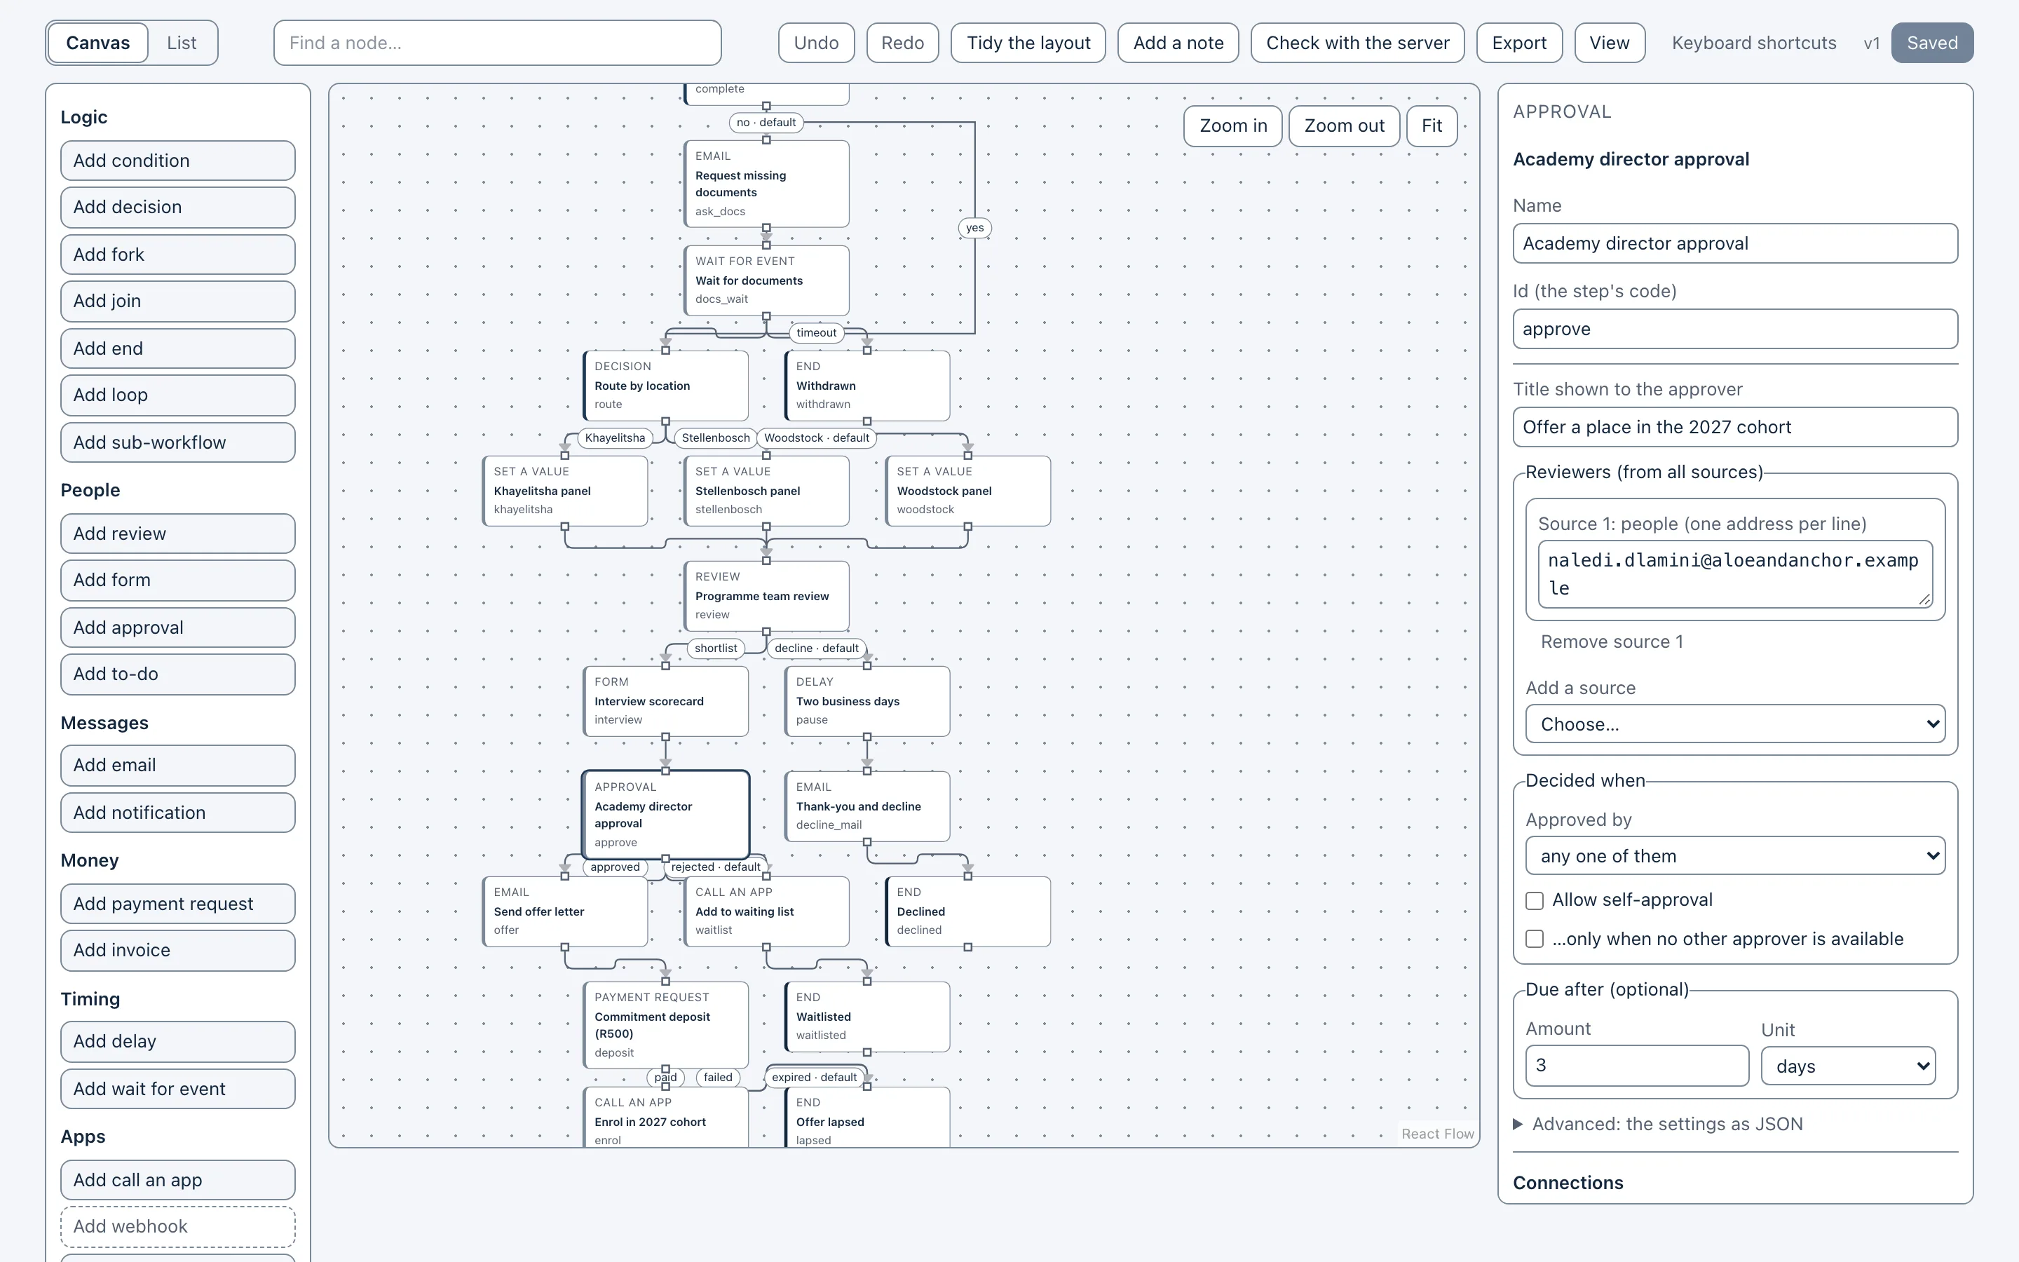The width and height of the screenshot is (2019, 1262).
Task: Add a to-do node
Action: pos(177,674)
